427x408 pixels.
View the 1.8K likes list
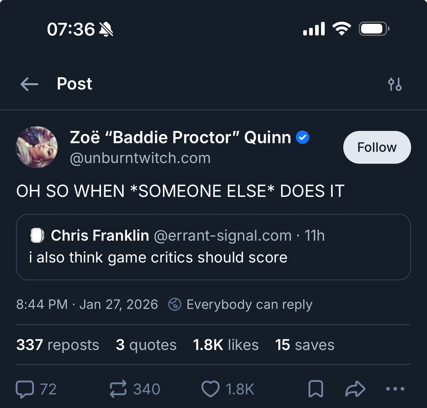click(225, 345)
